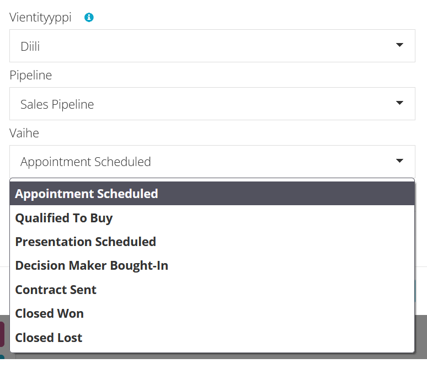Viewport: 427px width, 374px height.
Task: Click the info icon beside Vientityyppi
Action: tap(89, 18)
